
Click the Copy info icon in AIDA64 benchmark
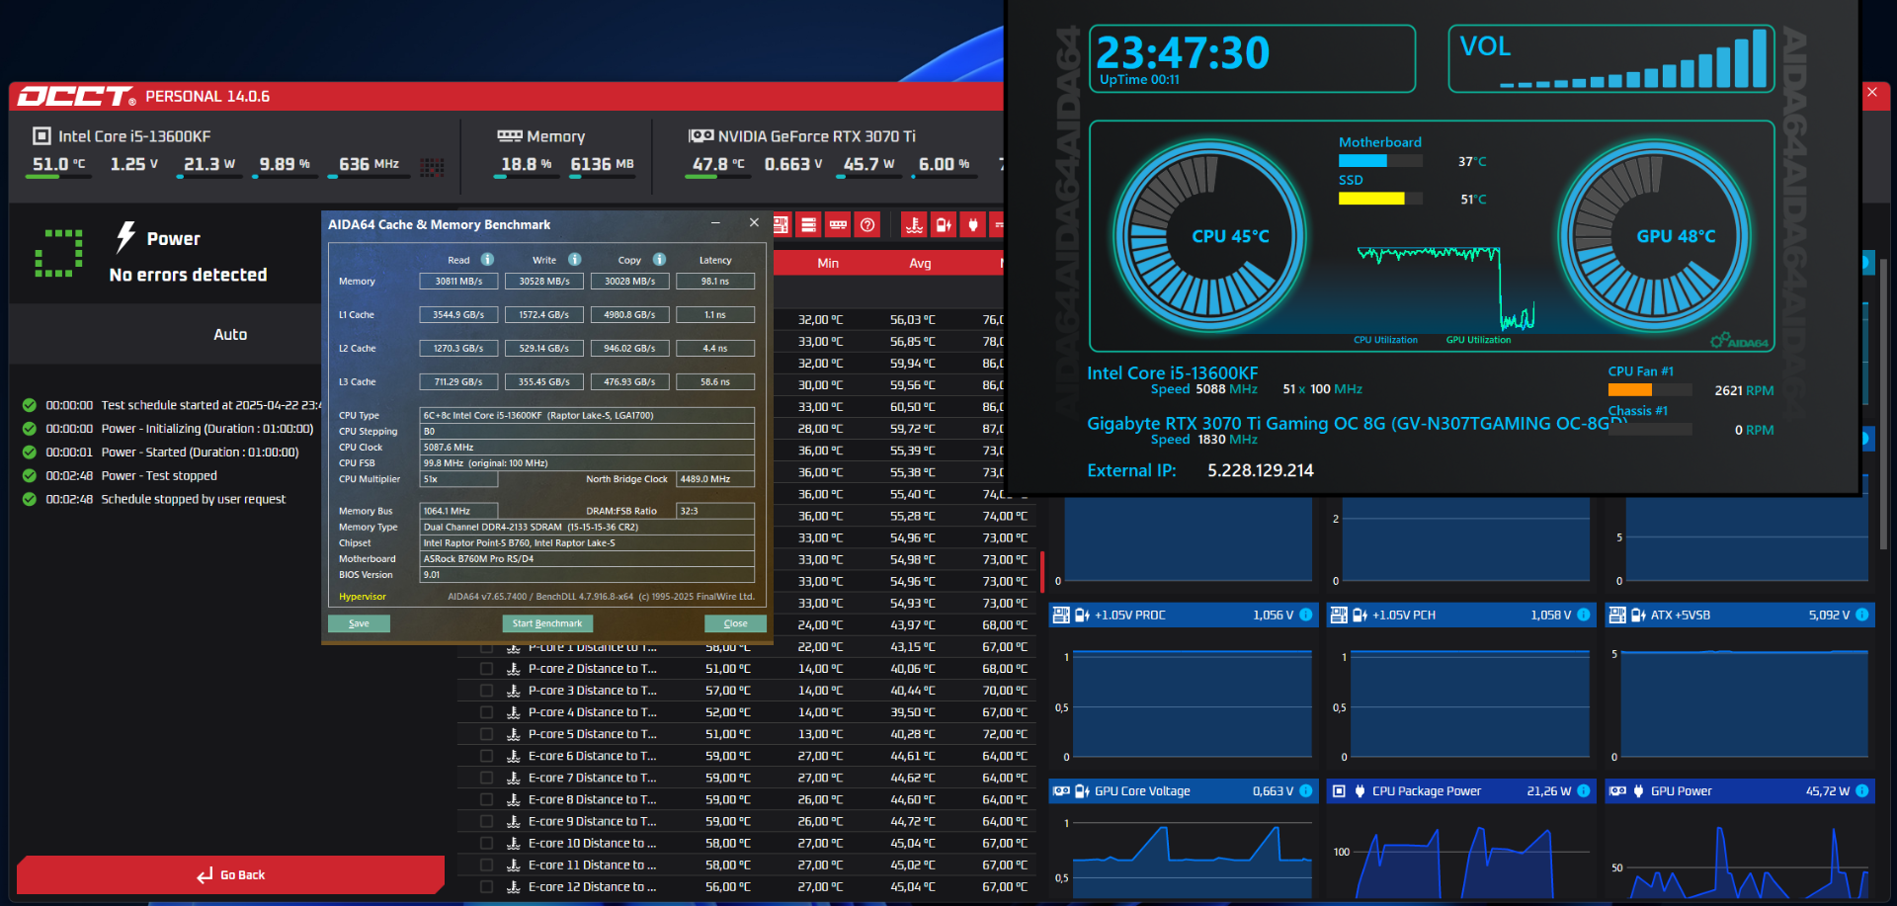[659, 260]
